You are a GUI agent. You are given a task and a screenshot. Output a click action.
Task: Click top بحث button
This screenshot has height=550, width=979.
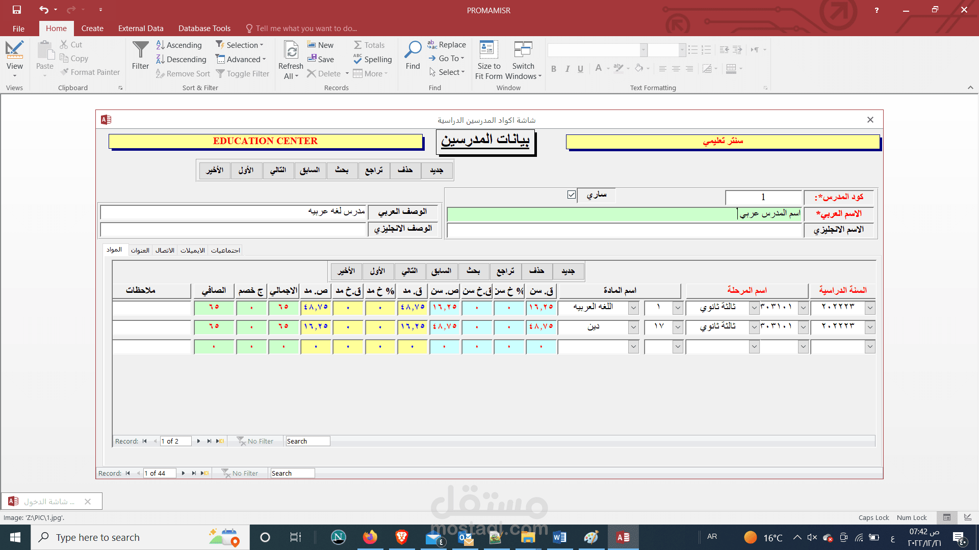click(342, 170)
